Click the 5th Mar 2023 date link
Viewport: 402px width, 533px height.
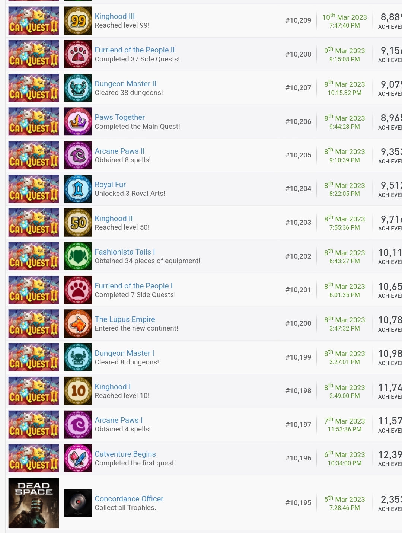click(x=344, y=499)
